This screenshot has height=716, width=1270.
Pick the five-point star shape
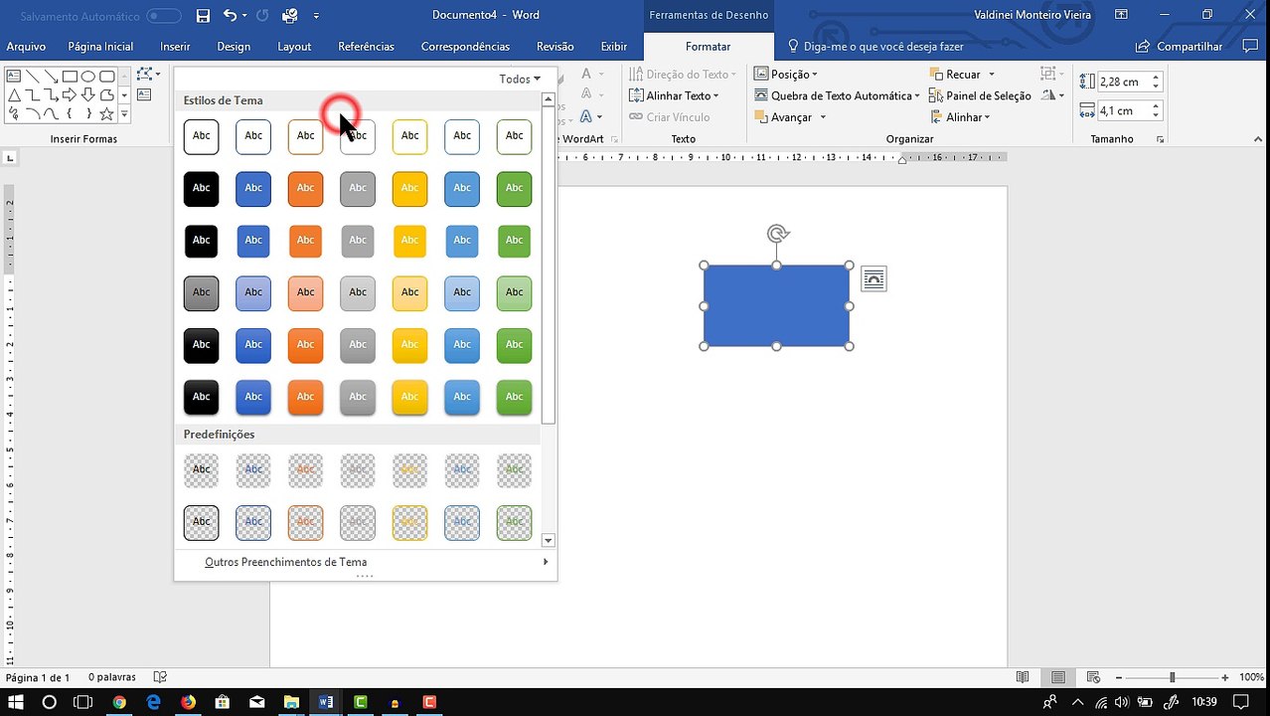click(x=106, y=113)
